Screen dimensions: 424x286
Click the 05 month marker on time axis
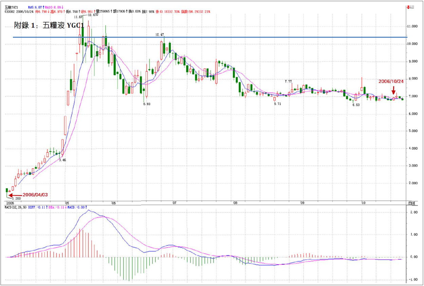coord(67,203)
